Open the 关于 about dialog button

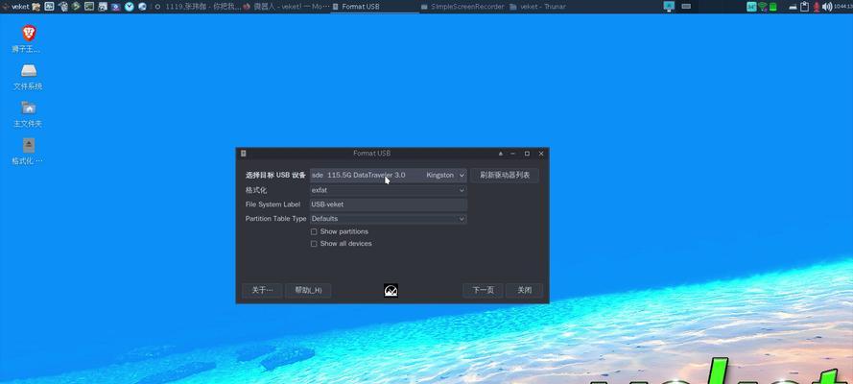coord(262,291)
